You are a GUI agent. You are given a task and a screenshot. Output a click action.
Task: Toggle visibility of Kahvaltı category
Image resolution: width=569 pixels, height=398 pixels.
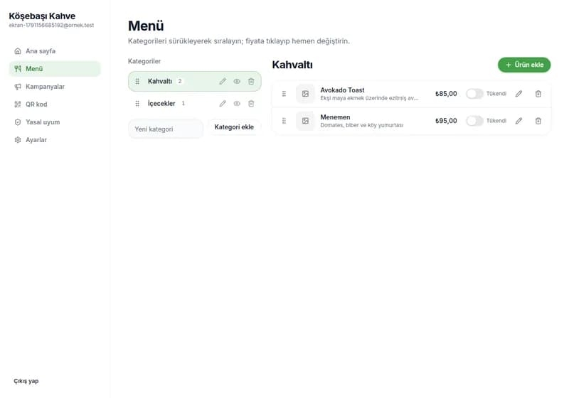coord(237,82)
